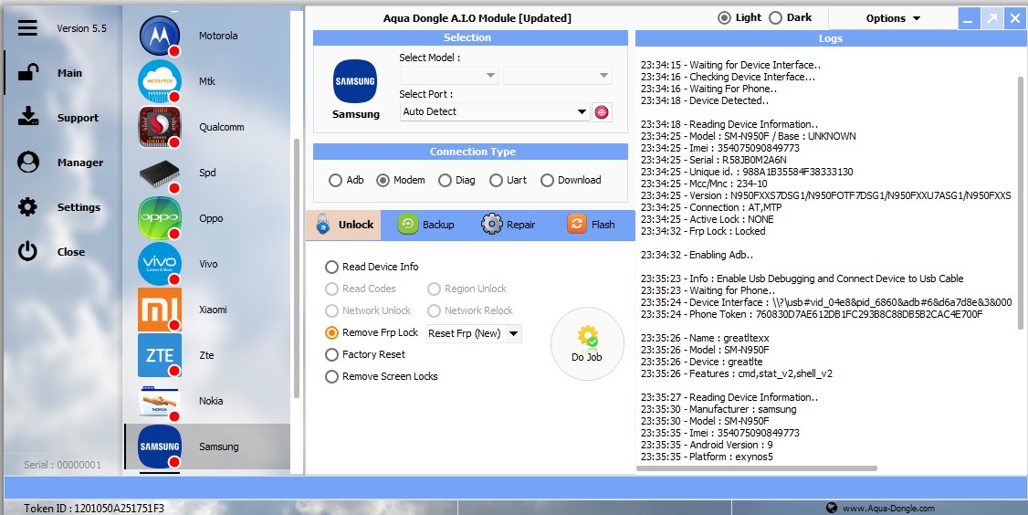This screenshot has height=515, width=1028.
Task: Switch to the Repair tab
Action: click(509, 225)
